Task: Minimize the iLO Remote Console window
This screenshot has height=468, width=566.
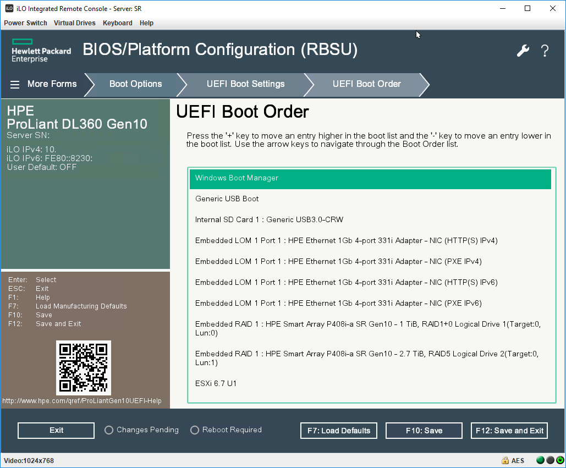Action: click(503, 8)
